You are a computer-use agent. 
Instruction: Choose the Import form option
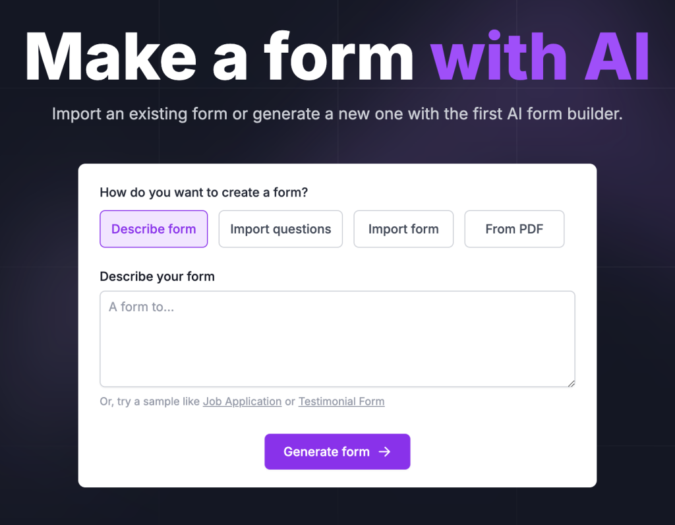click(403, 229)
